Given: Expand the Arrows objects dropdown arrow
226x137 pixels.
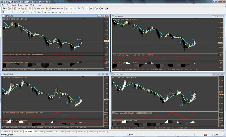Looking at the screenshot, I should click(x=41, y=12).
